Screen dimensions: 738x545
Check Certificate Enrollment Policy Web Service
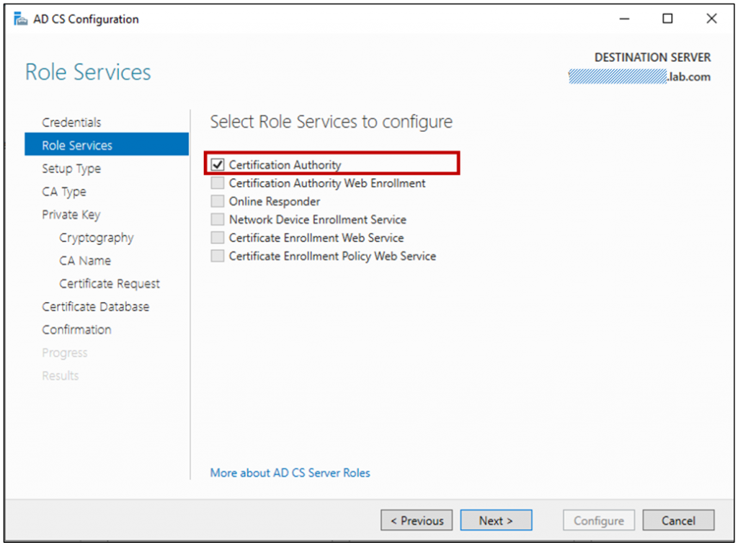tap(218, 256)
